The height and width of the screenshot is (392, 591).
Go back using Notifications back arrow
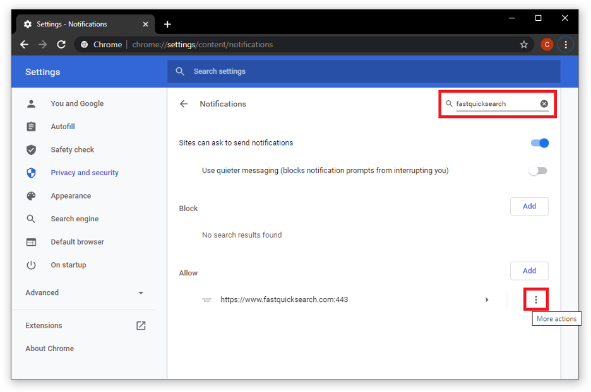click(184, 104)
